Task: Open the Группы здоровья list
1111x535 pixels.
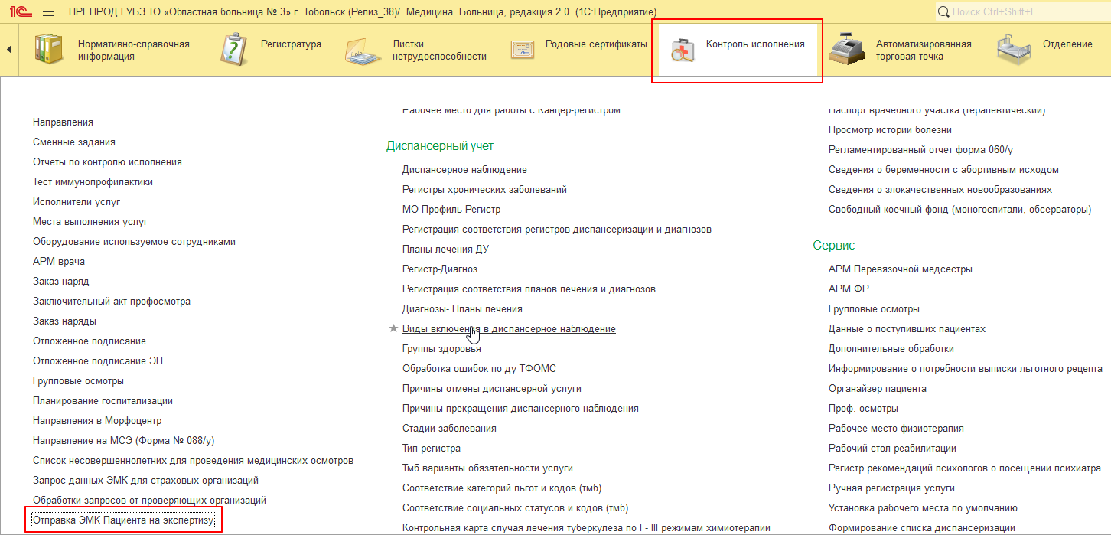Action: (441, 349)
